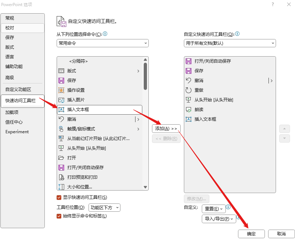Click the move up arrow button
This screenshot has width=295, height=240.
(x=285, y=129)
